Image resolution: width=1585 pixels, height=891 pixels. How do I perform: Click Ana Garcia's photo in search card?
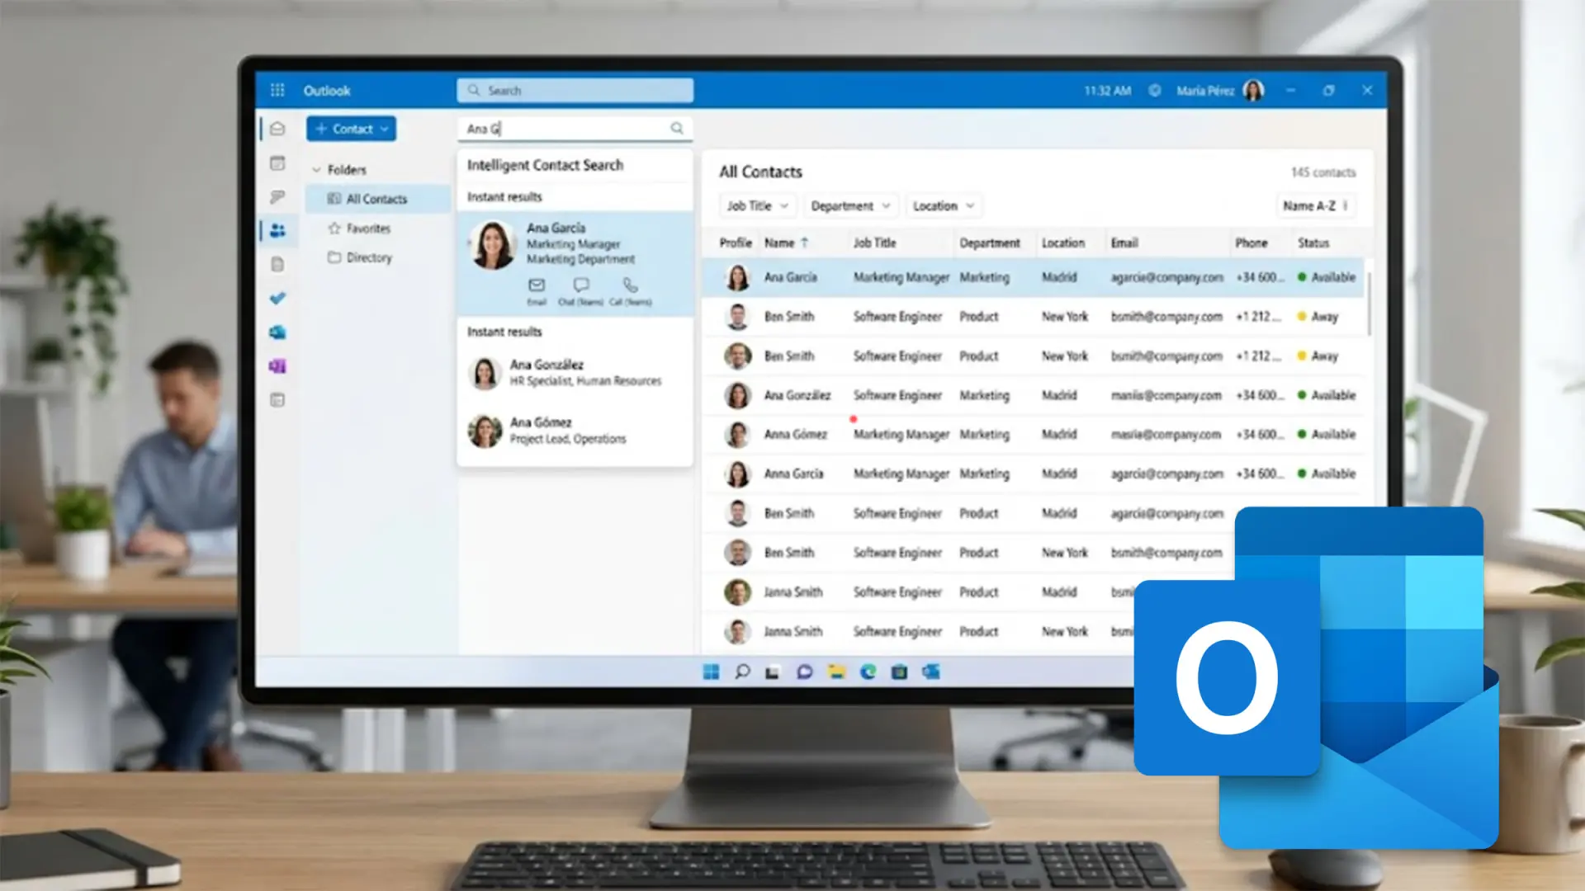(494, 244)
